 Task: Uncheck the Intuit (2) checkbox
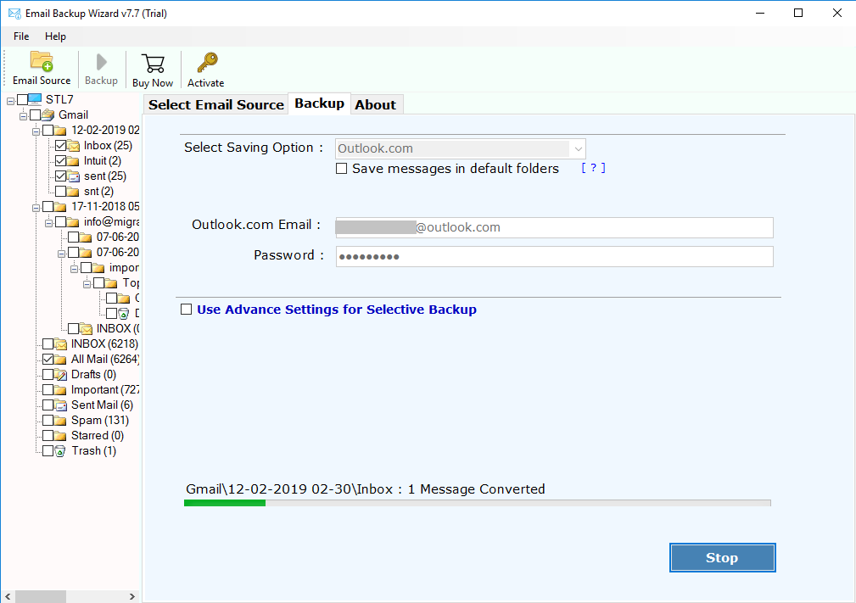(60, 160)
